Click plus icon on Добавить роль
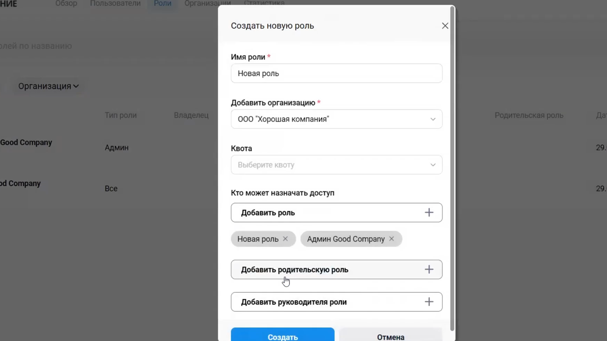Screen dimensions: 607x341 coord(429,213)
